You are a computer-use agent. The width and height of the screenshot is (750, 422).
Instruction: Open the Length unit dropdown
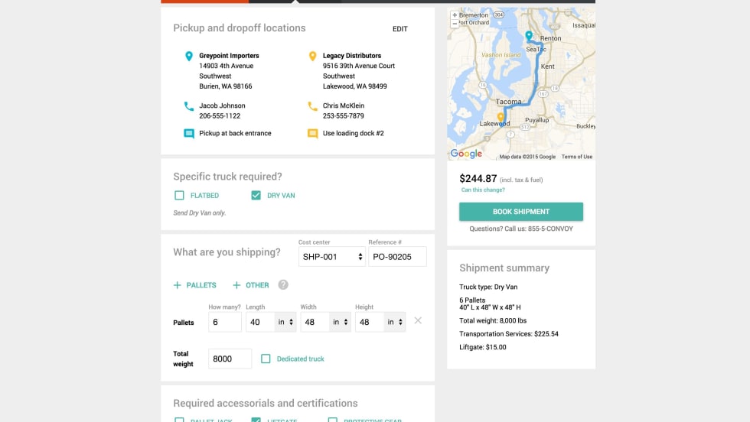pyautogui.click(x=285, y=322)
